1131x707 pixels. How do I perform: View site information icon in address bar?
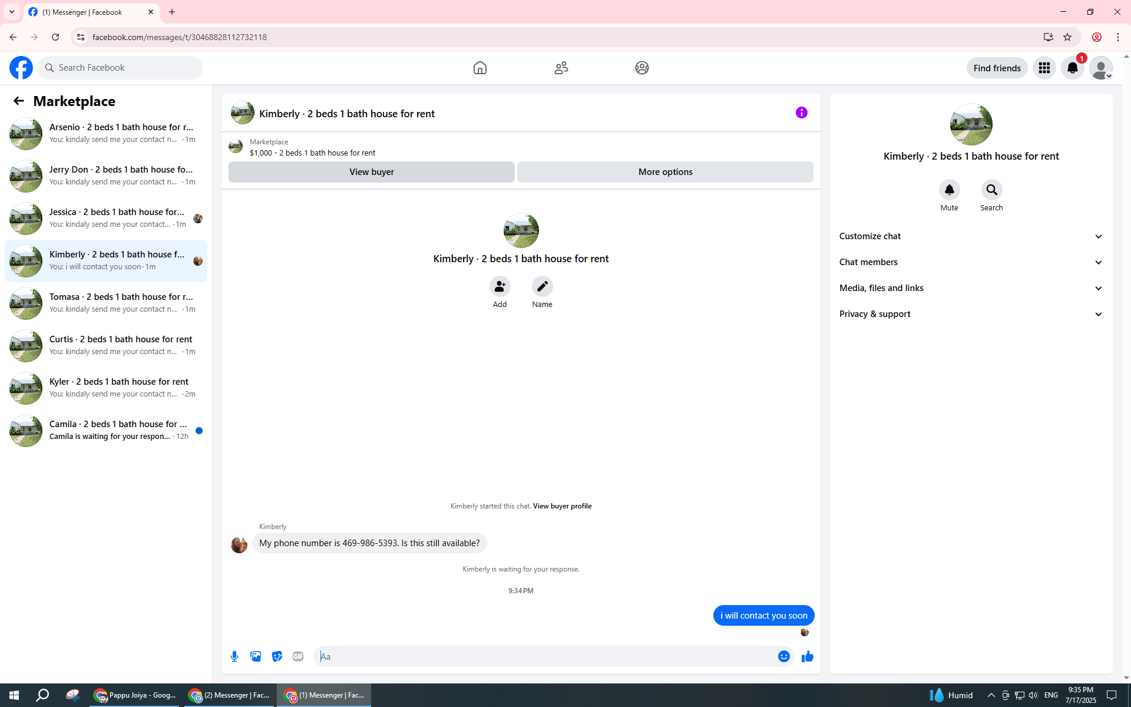(x=81, y=37)
